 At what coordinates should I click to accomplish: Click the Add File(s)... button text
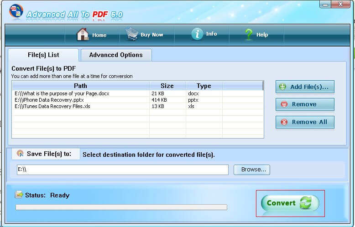pyautogui.click(x=309, y=87)
